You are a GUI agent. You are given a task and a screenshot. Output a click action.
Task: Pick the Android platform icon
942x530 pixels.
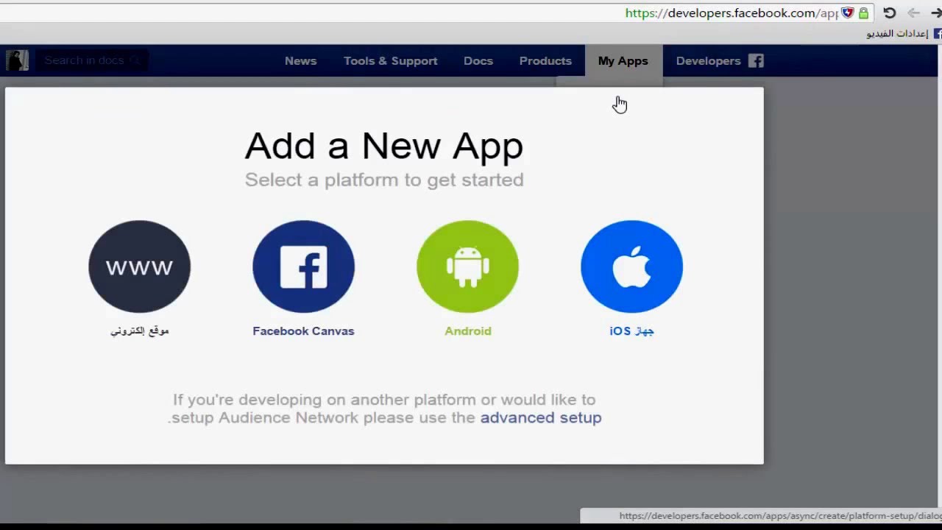(x=467, y=266)
